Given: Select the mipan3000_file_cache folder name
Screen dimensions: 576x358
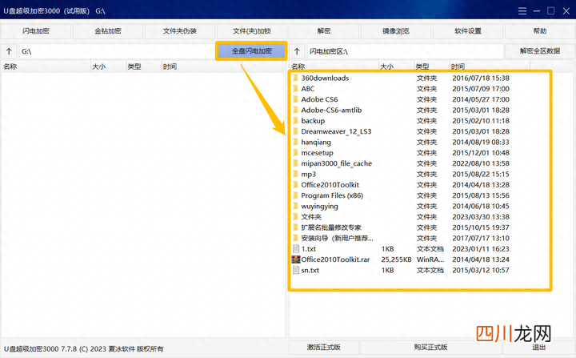Looking at the screenshot, I should pyautogui.click(x=337, y=163).
